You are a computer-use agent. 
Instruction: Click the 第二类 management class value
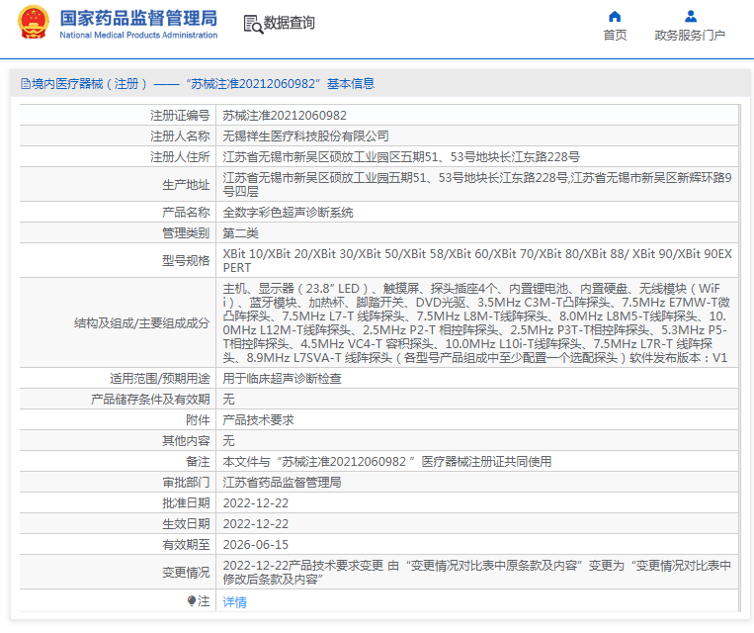click(x=240, y=233)
